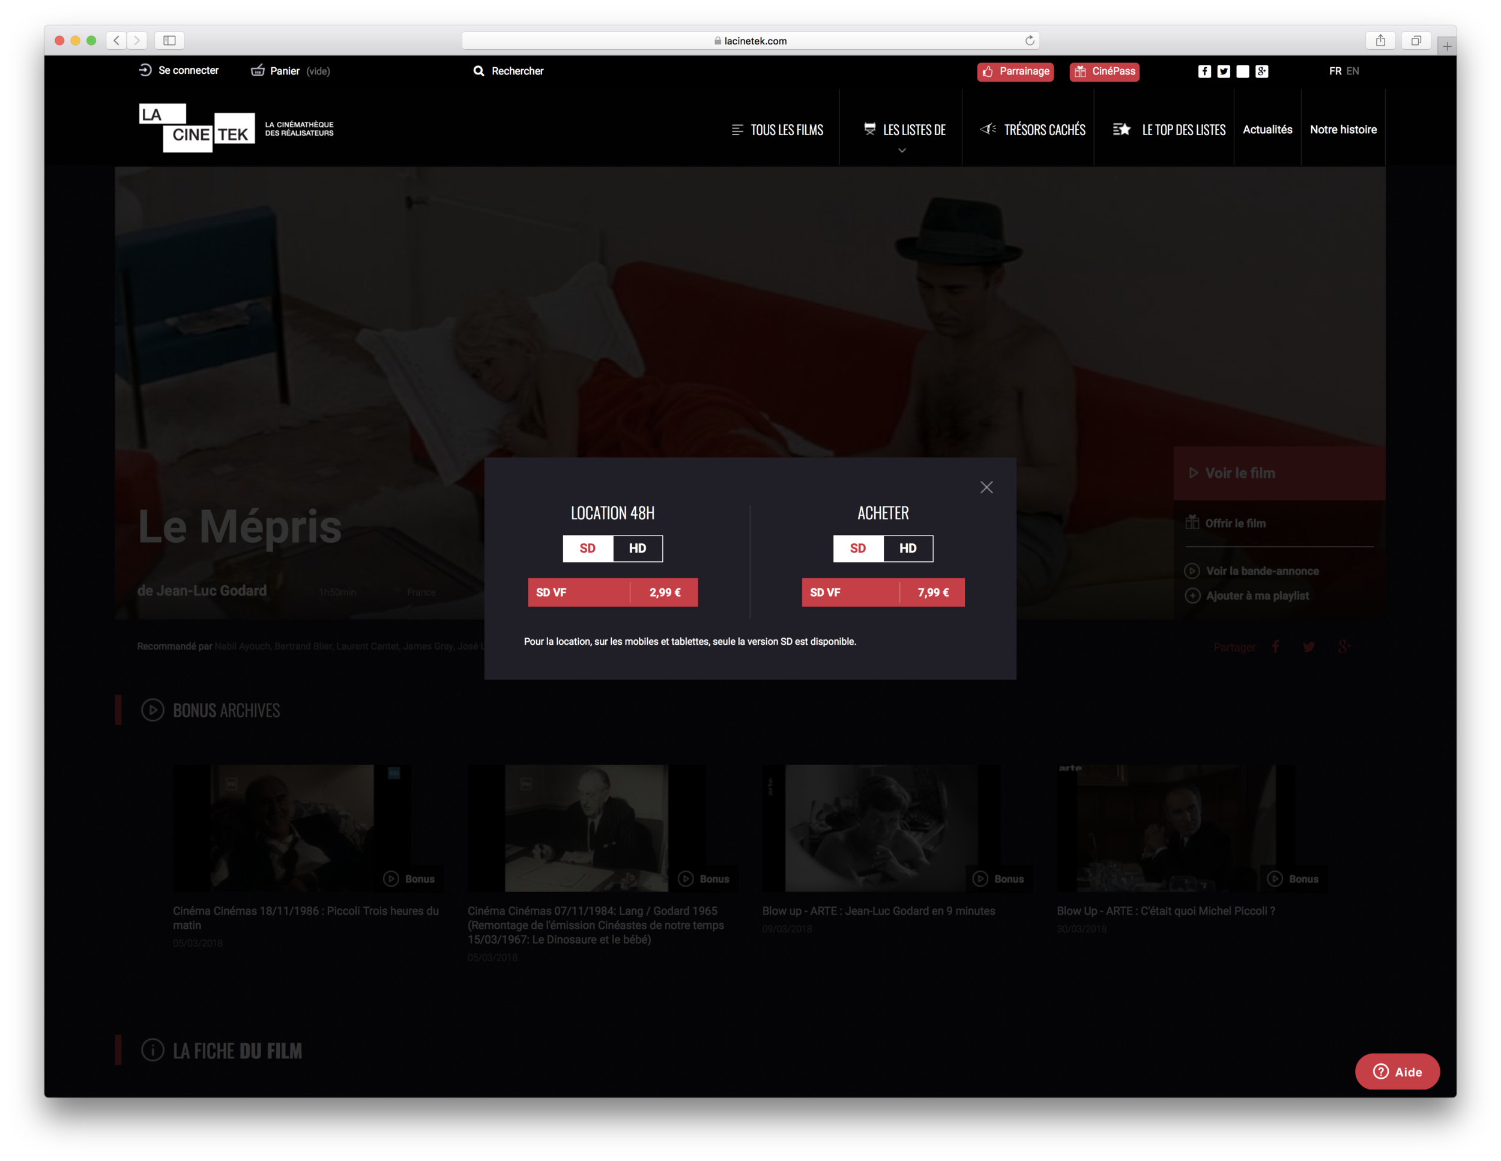Viewport: 1501px width, 1161px height.
Task: Click the white square social icon in header
Action: (x=1243, y=71)
